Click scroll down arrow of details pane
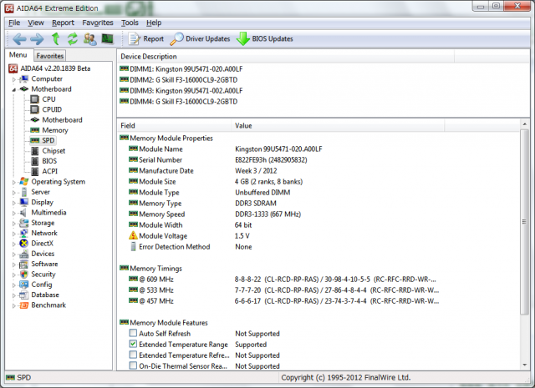The width and height of the screenshot is (535, 388). [x=524, y=365]
